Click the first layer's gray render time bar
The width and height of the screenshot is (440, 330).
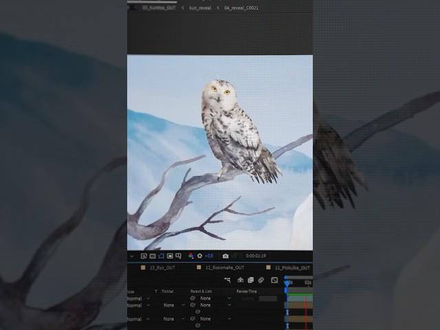[x=268, y=299]
